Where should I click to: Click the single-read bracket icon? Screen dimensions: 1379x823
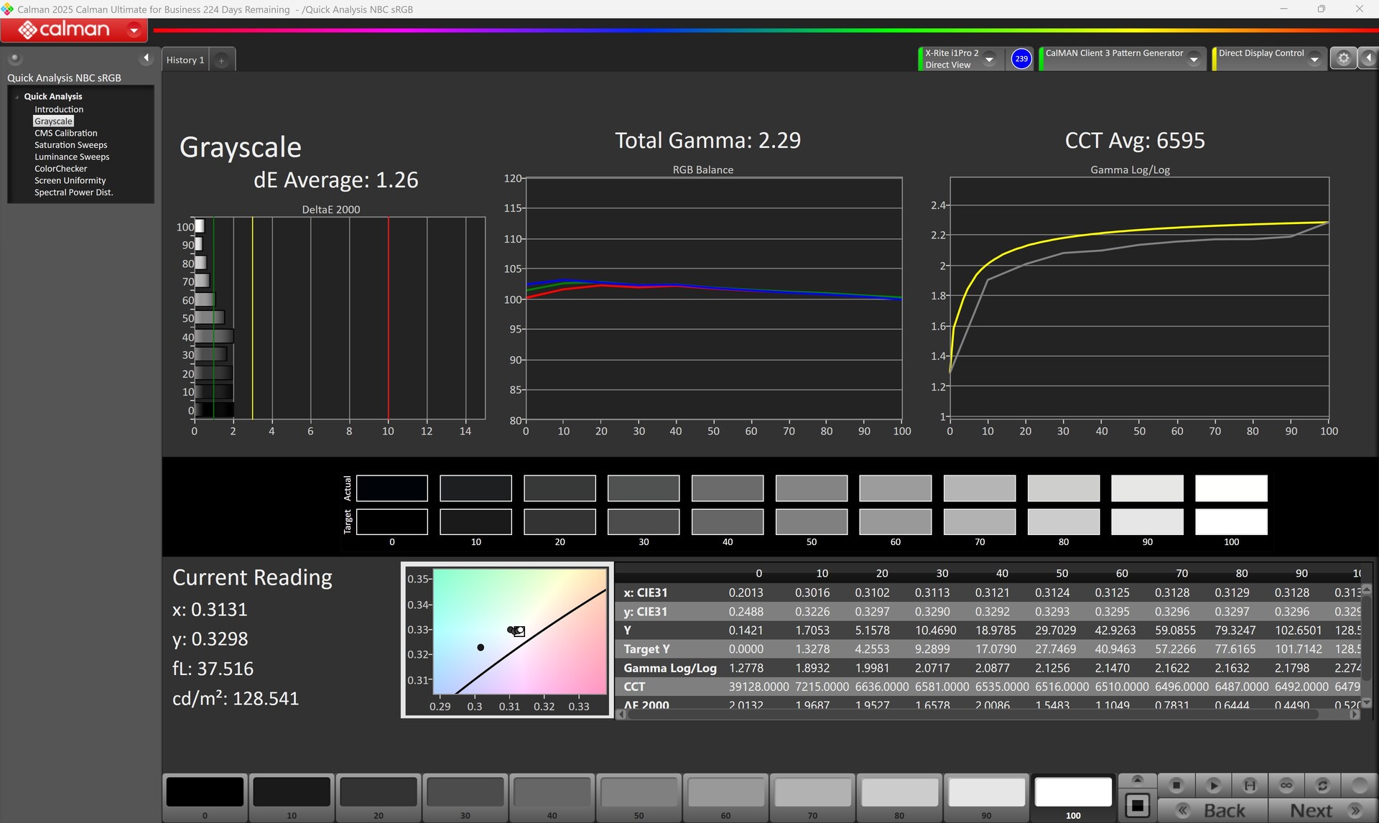(x=1250, y=785)
